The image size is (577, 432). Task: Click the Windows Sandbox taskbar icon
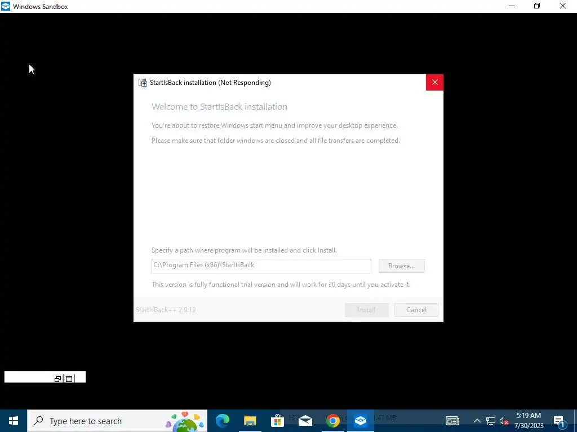361,421
